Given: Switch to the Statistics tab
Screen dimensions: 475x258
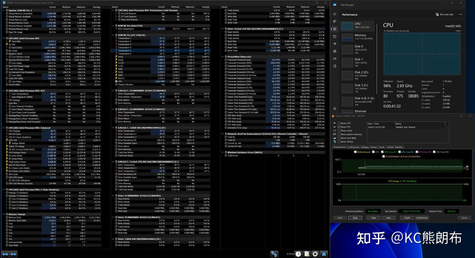Looking at the screenshot, I should (399, 147).
